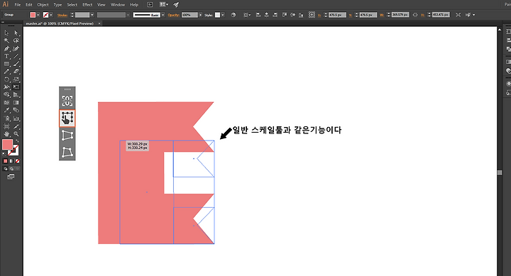511x276 pixels.
Task: Select the Curvature tool
Action: (16, 48)
